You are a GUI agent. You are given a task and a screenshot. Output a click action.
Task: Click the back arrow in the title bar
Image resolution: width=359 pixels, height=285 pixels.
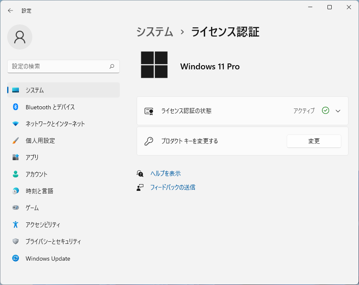coord(11,11)
